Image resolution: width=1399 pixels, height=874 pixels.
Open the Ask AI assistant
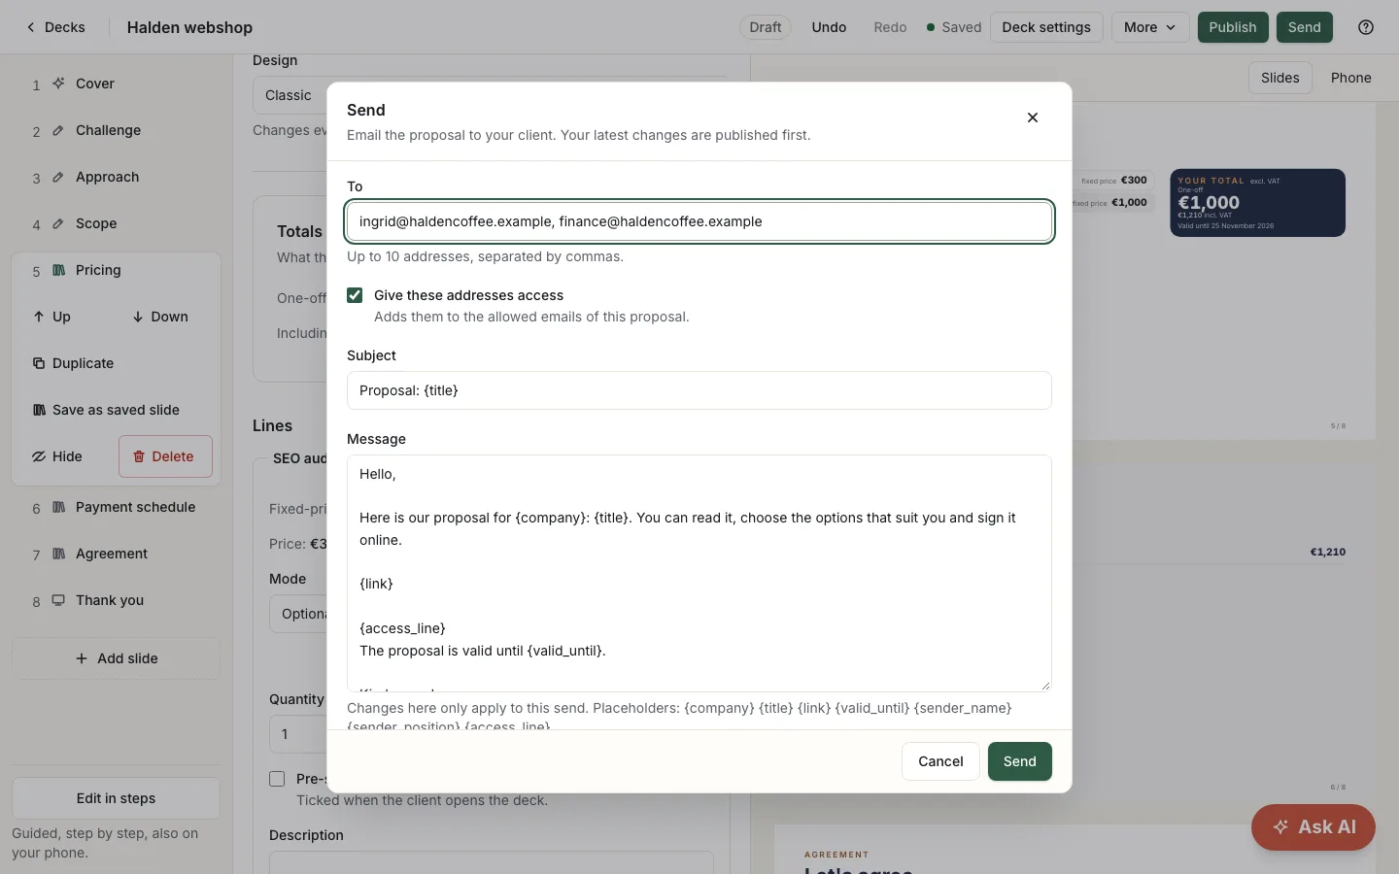click(x=1314, y=827)
